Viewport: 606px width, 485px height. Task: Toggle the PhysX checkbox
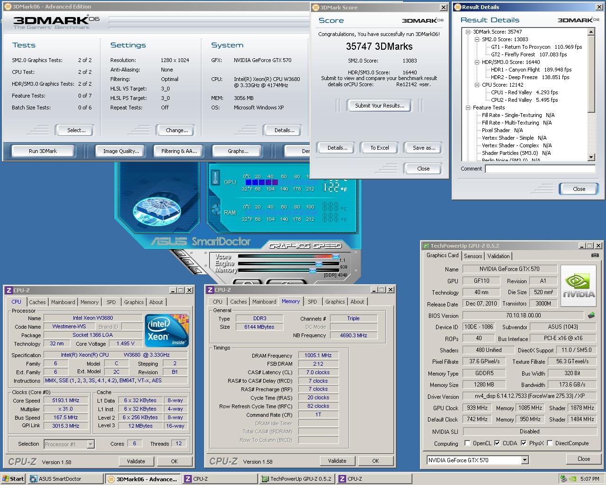[523, 443]
